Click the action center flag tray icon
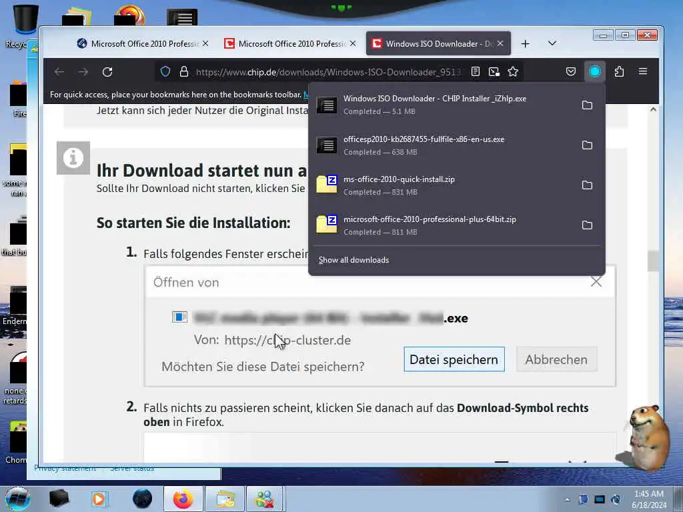Viewport: 683px width, 512px height. tap(583, 499)
